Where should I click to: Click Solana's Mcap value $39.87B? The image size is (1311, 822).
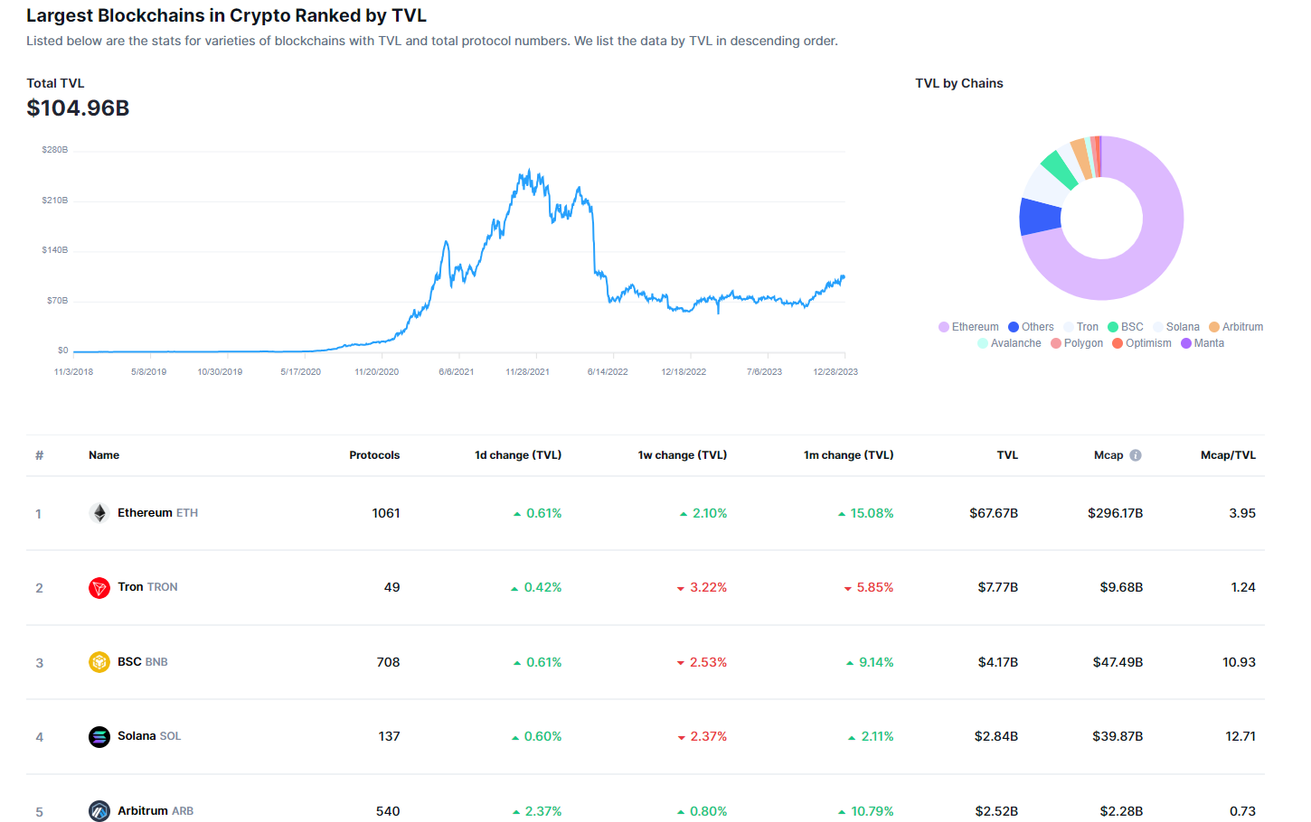coord(1118,736)
